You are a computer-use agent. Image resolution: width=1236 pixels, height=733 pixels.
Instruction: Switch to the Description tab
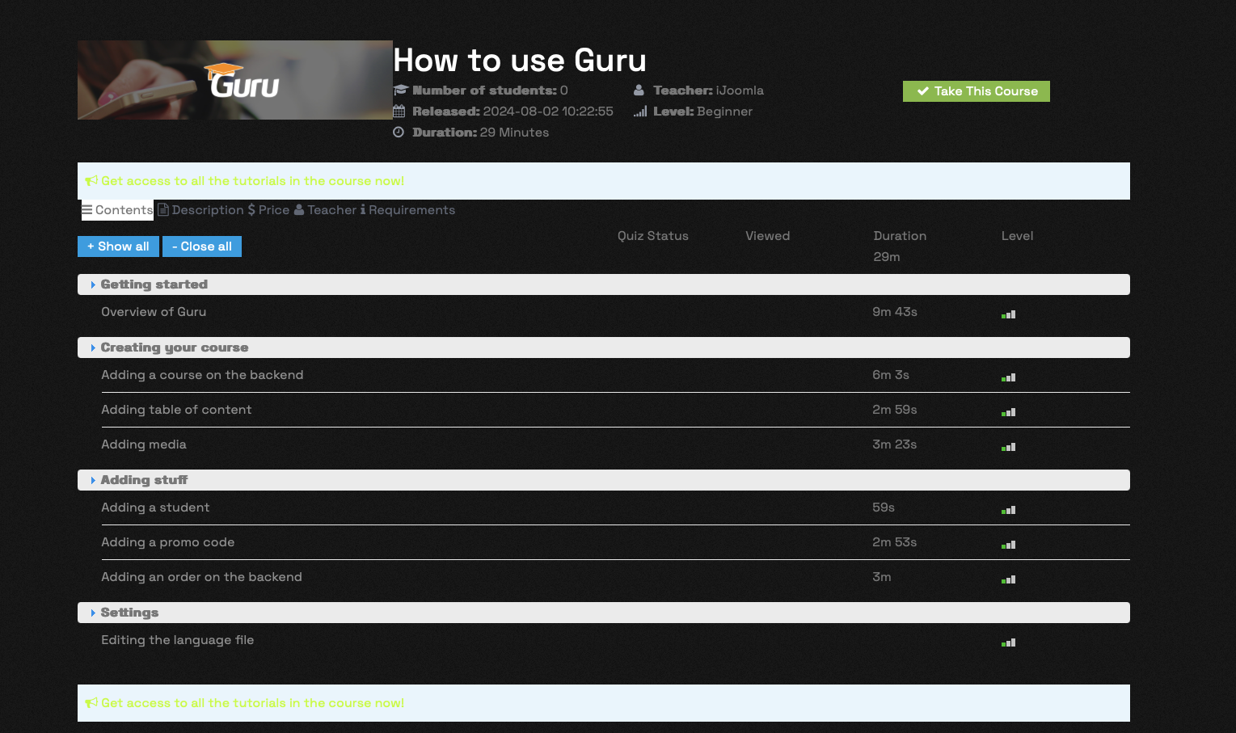click(200, 210)
